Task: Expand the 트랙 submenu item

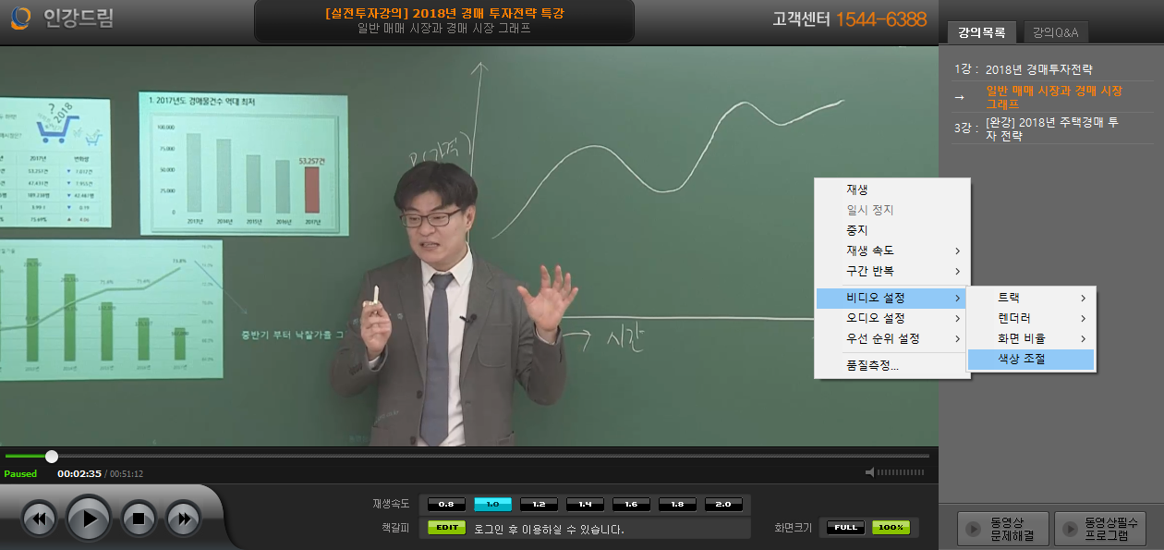Action: 1031,298
